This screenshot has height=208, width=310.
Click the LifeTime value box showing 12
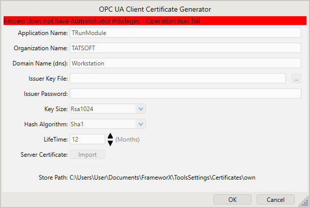point(87,139)
